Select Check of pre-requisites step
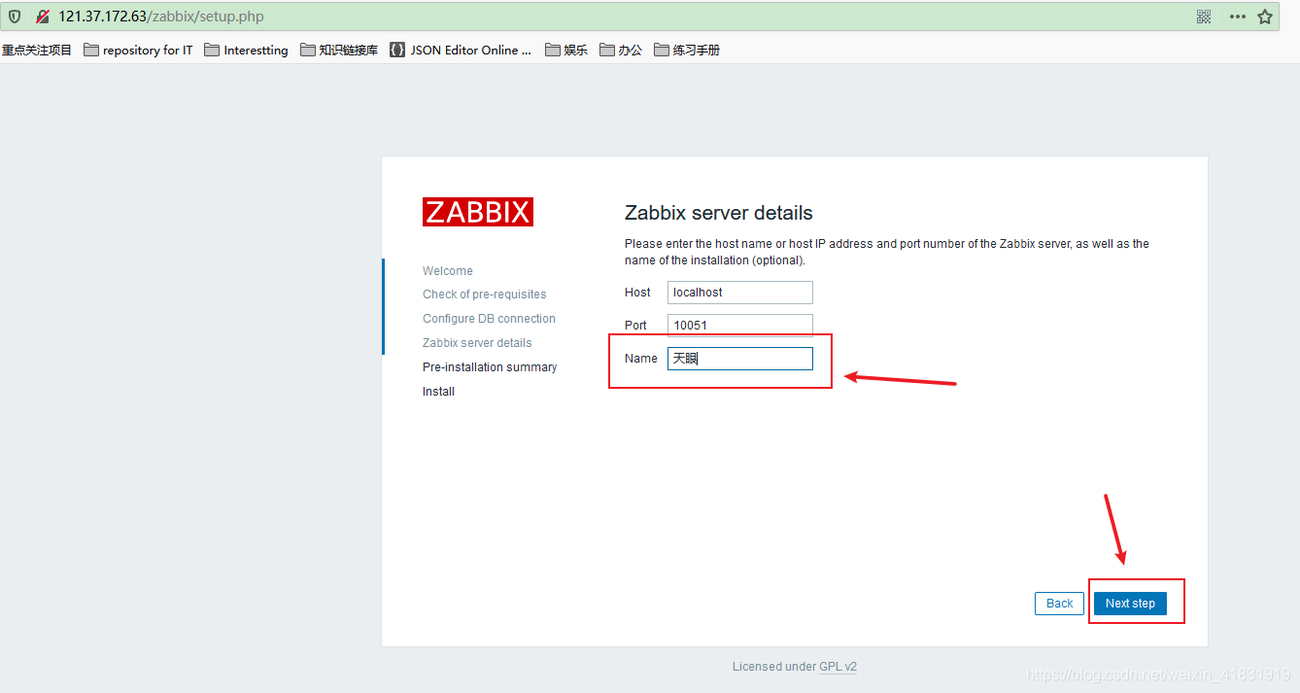Image resolution: width=1300 pixels, height=693 pixels. point(485,294)
